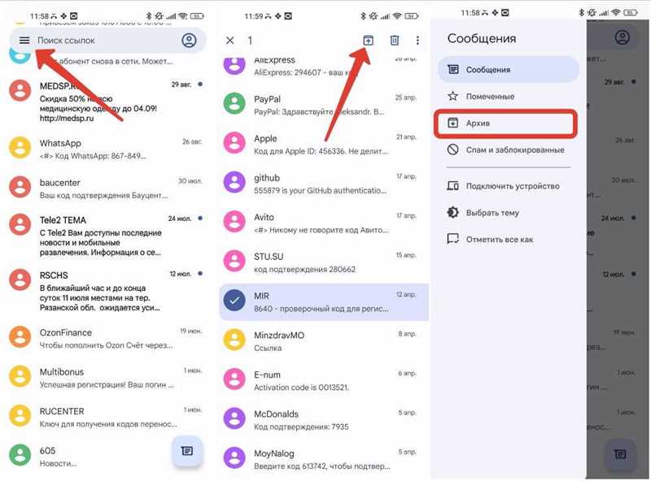Open the RUCENTER conversation
The height and width of the screenshot is (481, 651).
pos(106,417)
